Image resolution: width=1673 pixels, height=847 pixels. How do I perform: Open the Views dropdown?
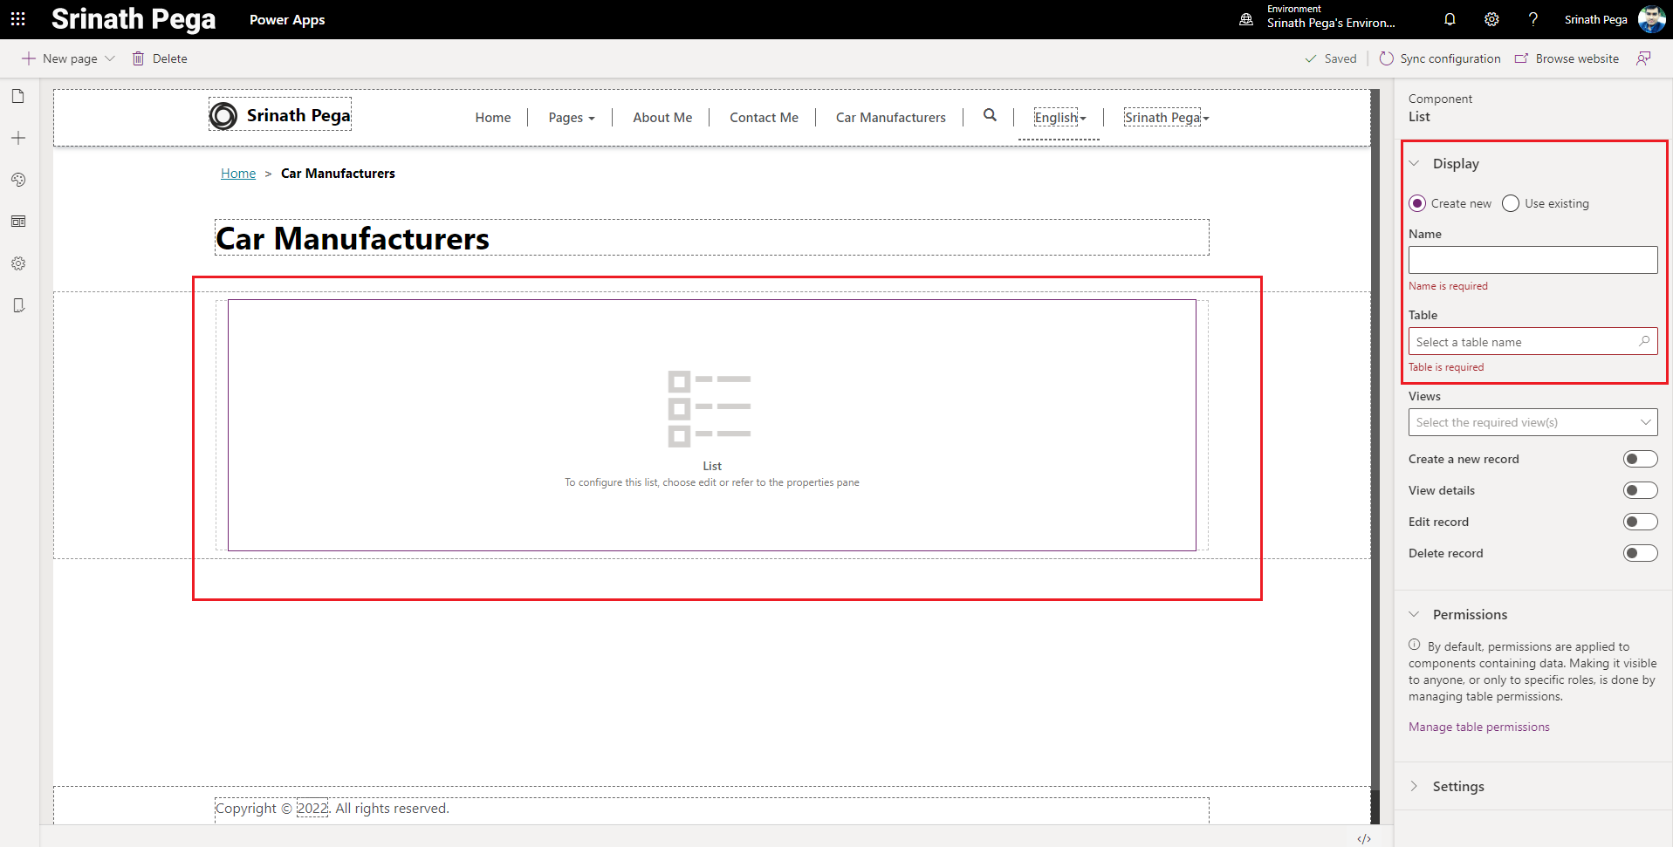tap(1532, 422)
